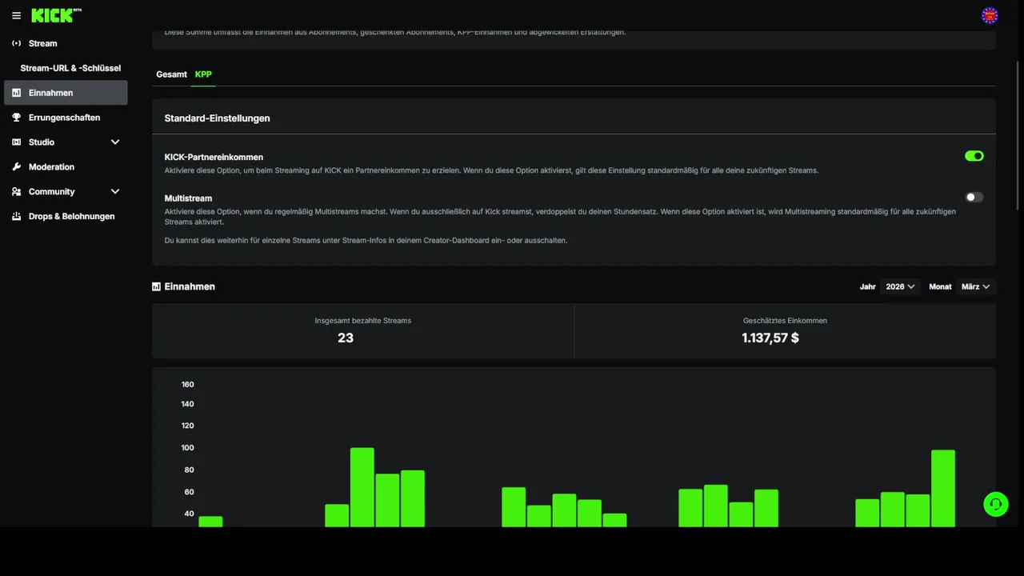Click the first chart bar near 40

(x=210, y=522)
